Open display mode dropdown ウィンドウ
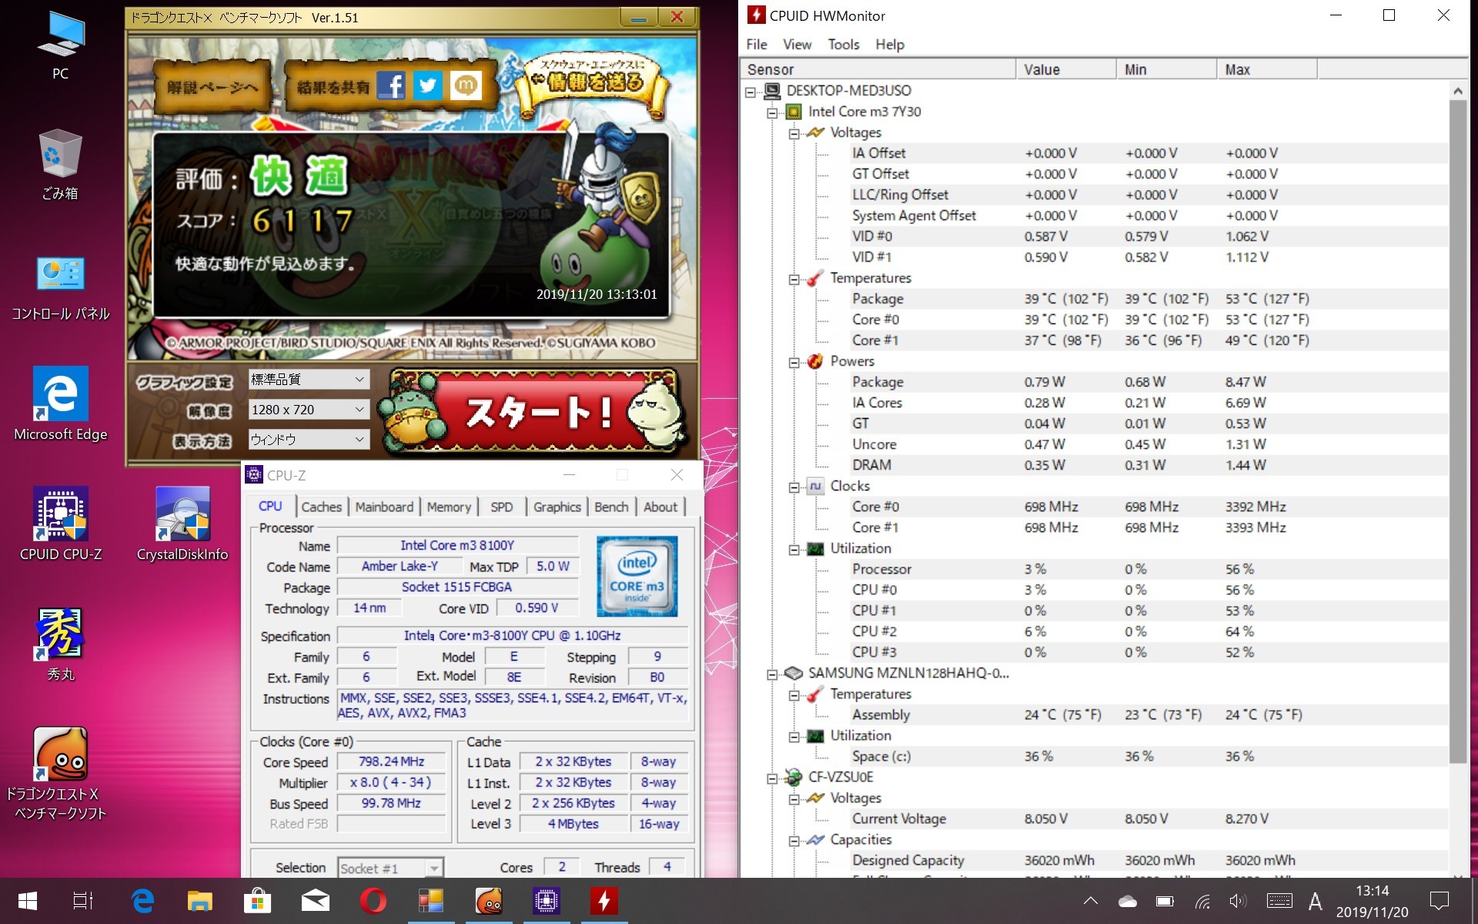1478x924 pixels. point(308,440)
